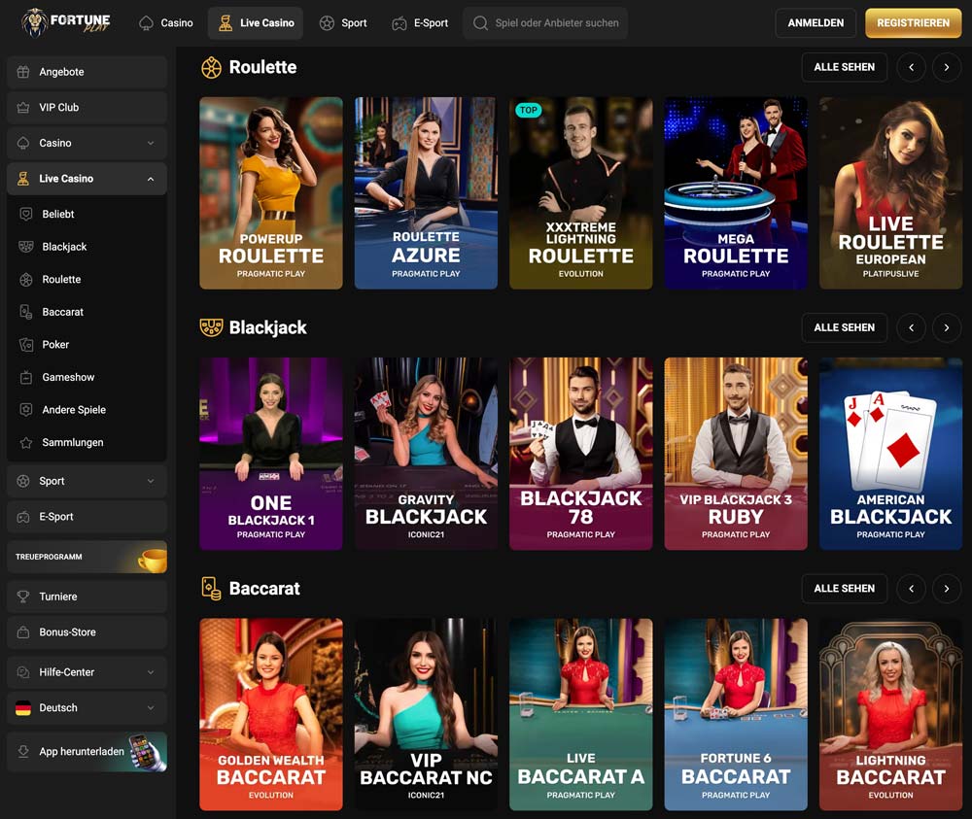The height and width of the screenshot is (819, 972).
Task: Open XXXtreme Lightning Roulette thumbnail
Action: click(581, 193)
